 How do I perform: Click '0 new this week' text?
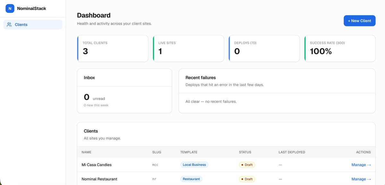pyautogui.click(x=96, y=105)
